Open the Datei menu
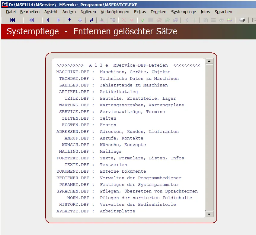 (11, 12)
